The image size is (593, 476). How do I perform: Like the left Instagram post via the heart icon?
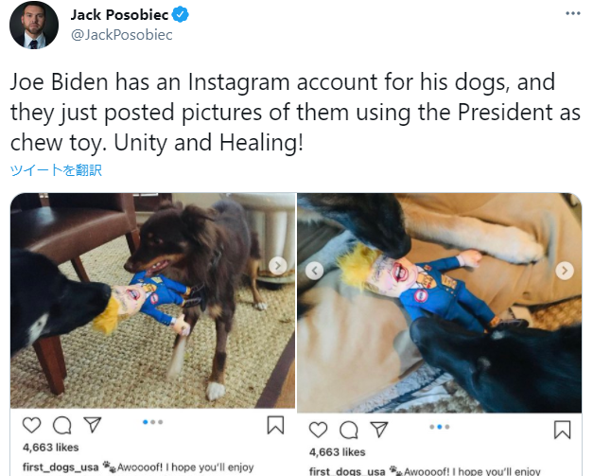tap(32, 425)
